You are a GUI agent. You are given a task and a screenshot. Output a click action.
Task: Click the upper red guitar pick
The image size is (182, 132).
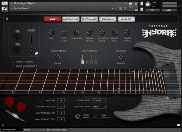tap(9, 102)
